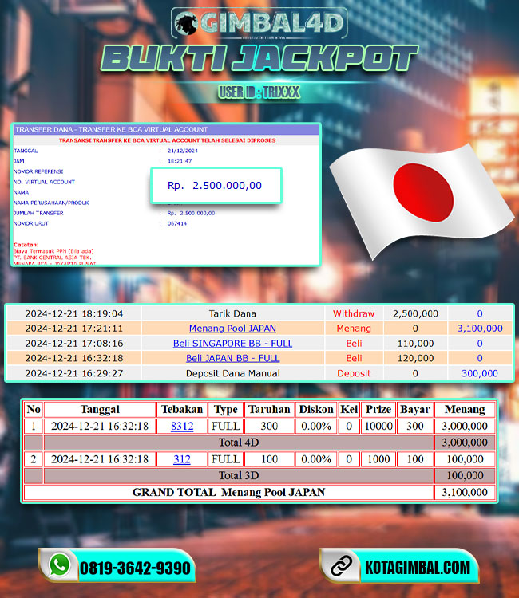The height and width of the screenshot is (598, 519).
Task: Click the WhatsApp icon beside the phone number
Action: (60, 565)
